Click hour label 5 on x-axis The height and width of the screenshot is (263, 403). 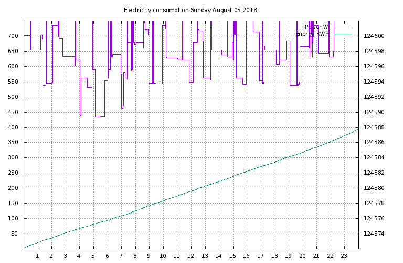click(93, 256)
